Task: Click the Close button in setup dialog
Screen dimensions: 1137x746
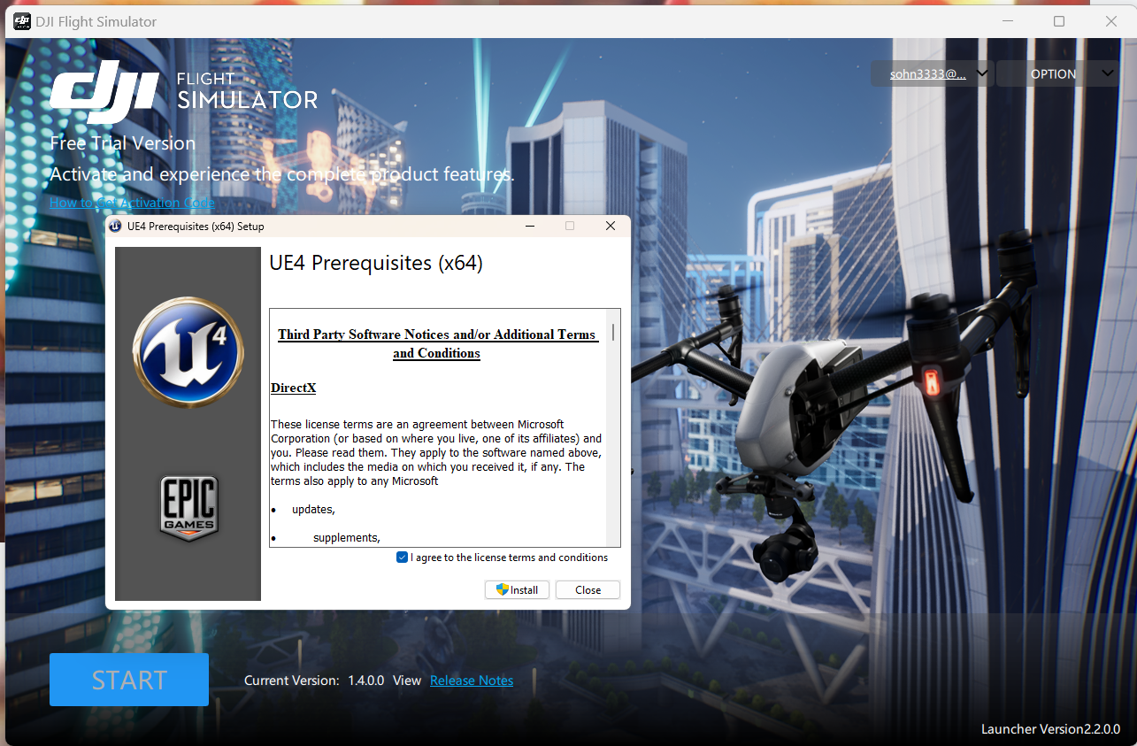Action: 588,590
